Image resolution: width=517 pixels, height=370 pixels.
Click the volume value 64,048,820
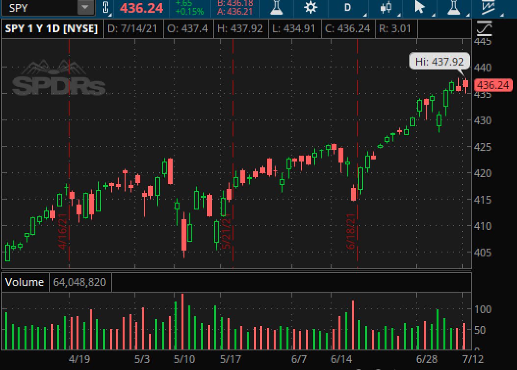[79, 282]
